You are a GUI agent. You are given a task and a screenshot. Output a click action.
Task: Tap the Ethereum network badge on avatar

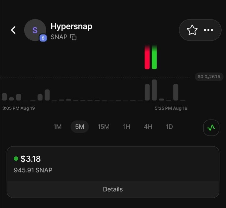click(43, 38)
